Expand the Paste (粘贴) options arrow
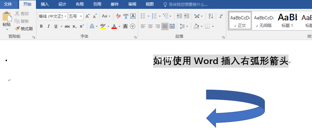This screenshot has width=312, height=133. [x=7, y=29]
